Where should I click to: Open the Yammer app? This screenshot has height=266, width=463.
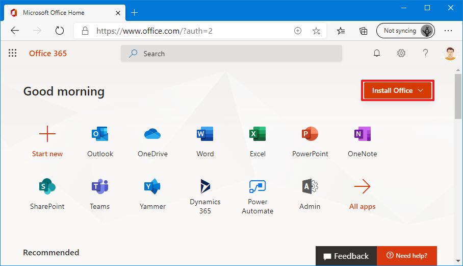click(x=152, y=187)
